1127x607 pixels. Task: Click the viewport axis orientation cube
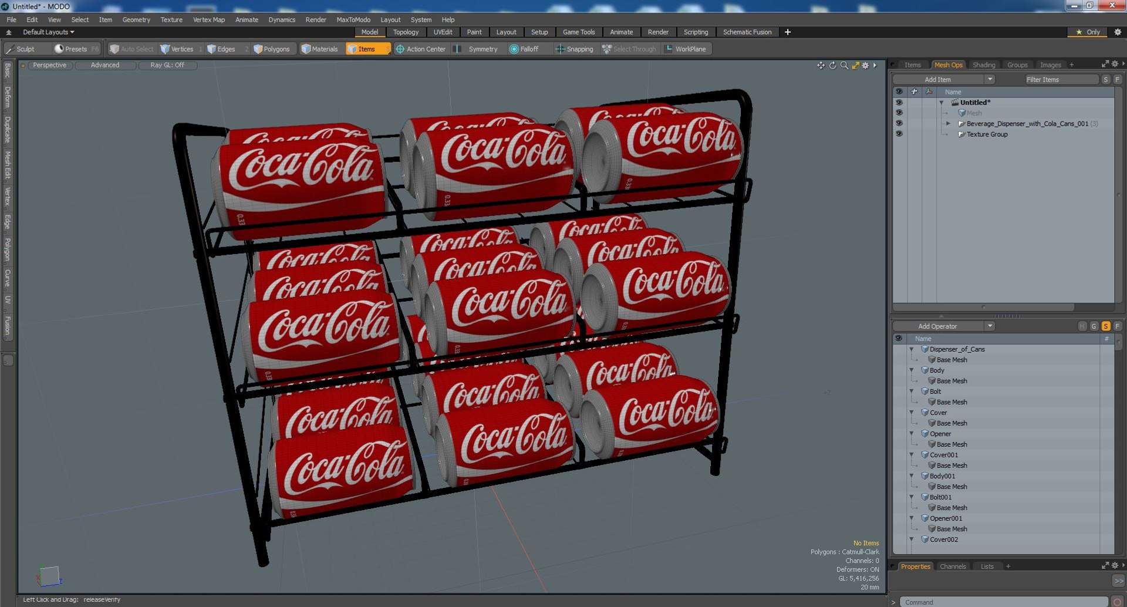pos(49,576)
